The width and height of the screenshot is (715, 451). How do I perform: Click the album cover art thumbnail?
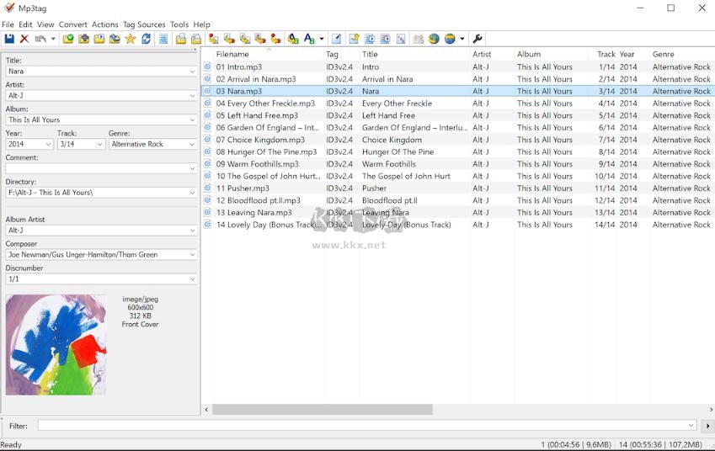point(56,344)
